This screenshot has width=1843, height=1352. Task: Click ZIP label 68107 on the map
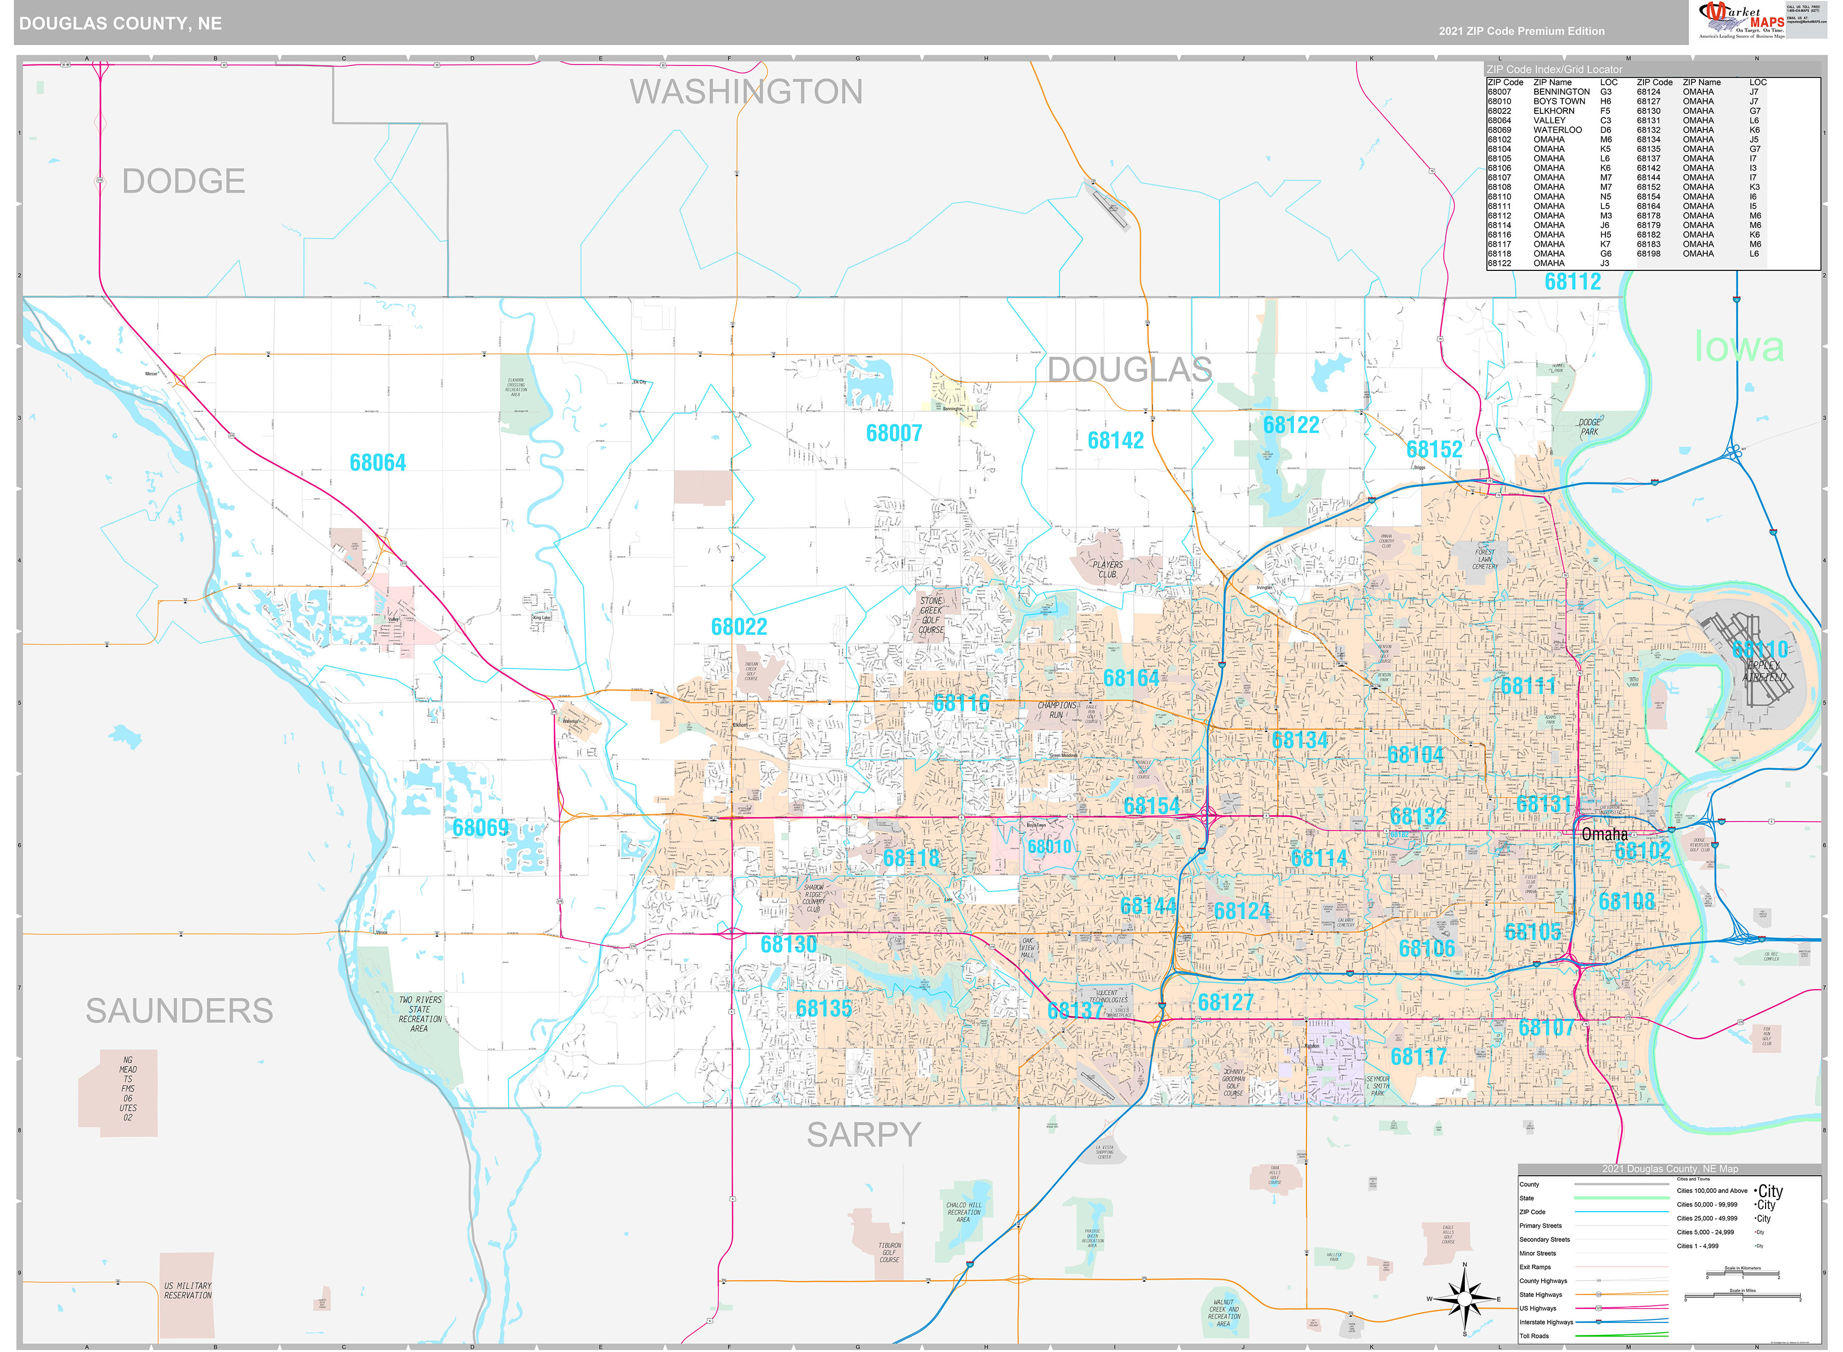pyautogui.click(x=1546, y=1029)
